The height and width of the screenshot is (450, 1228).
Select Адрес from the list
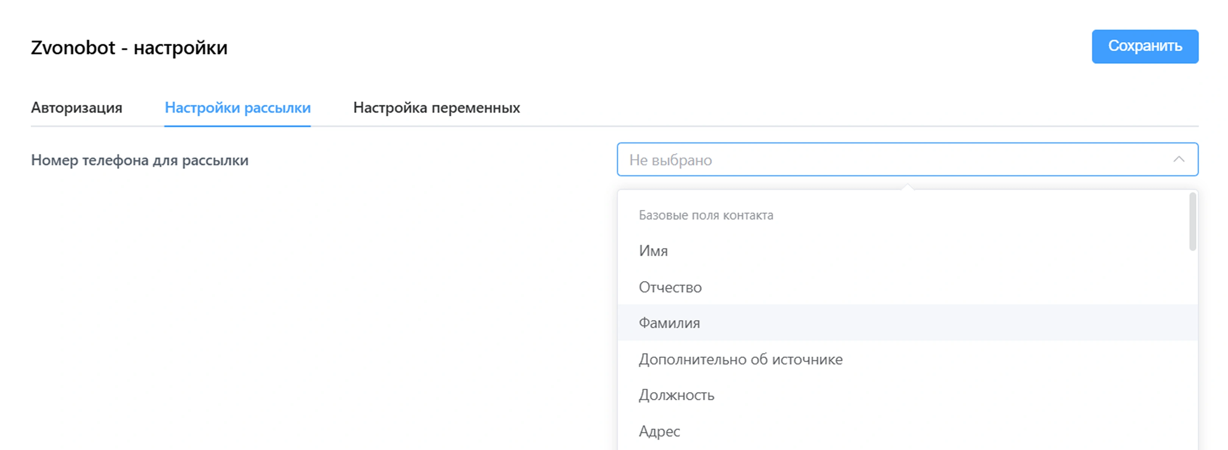coord(907,431)
